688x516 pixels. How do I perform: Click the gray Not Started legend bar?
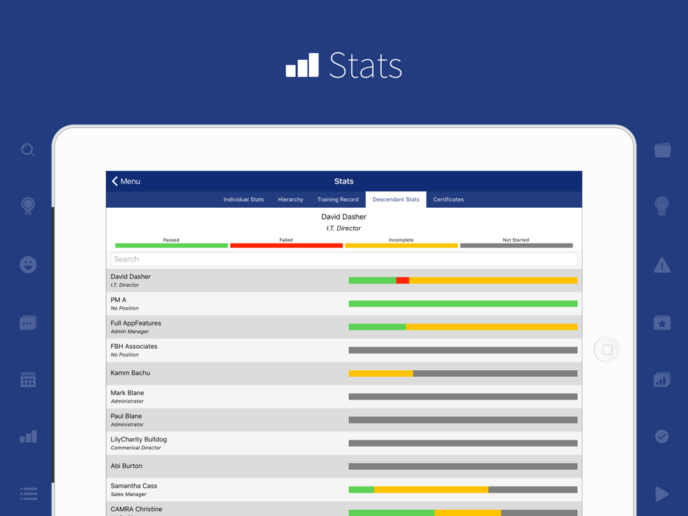[x=517, y=246]
